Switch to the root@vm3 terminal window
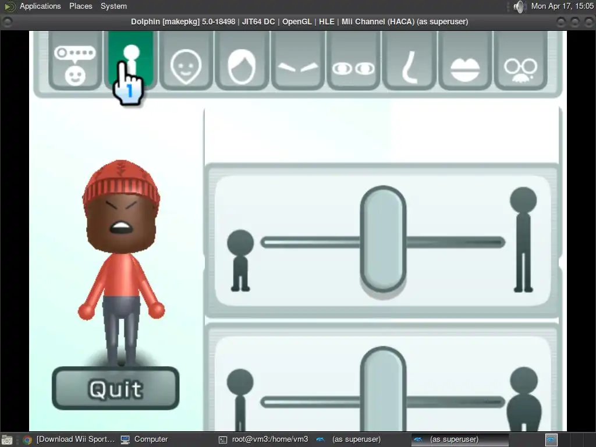The width and height of the screenshot is (596, 447). [x=264, y=439]
